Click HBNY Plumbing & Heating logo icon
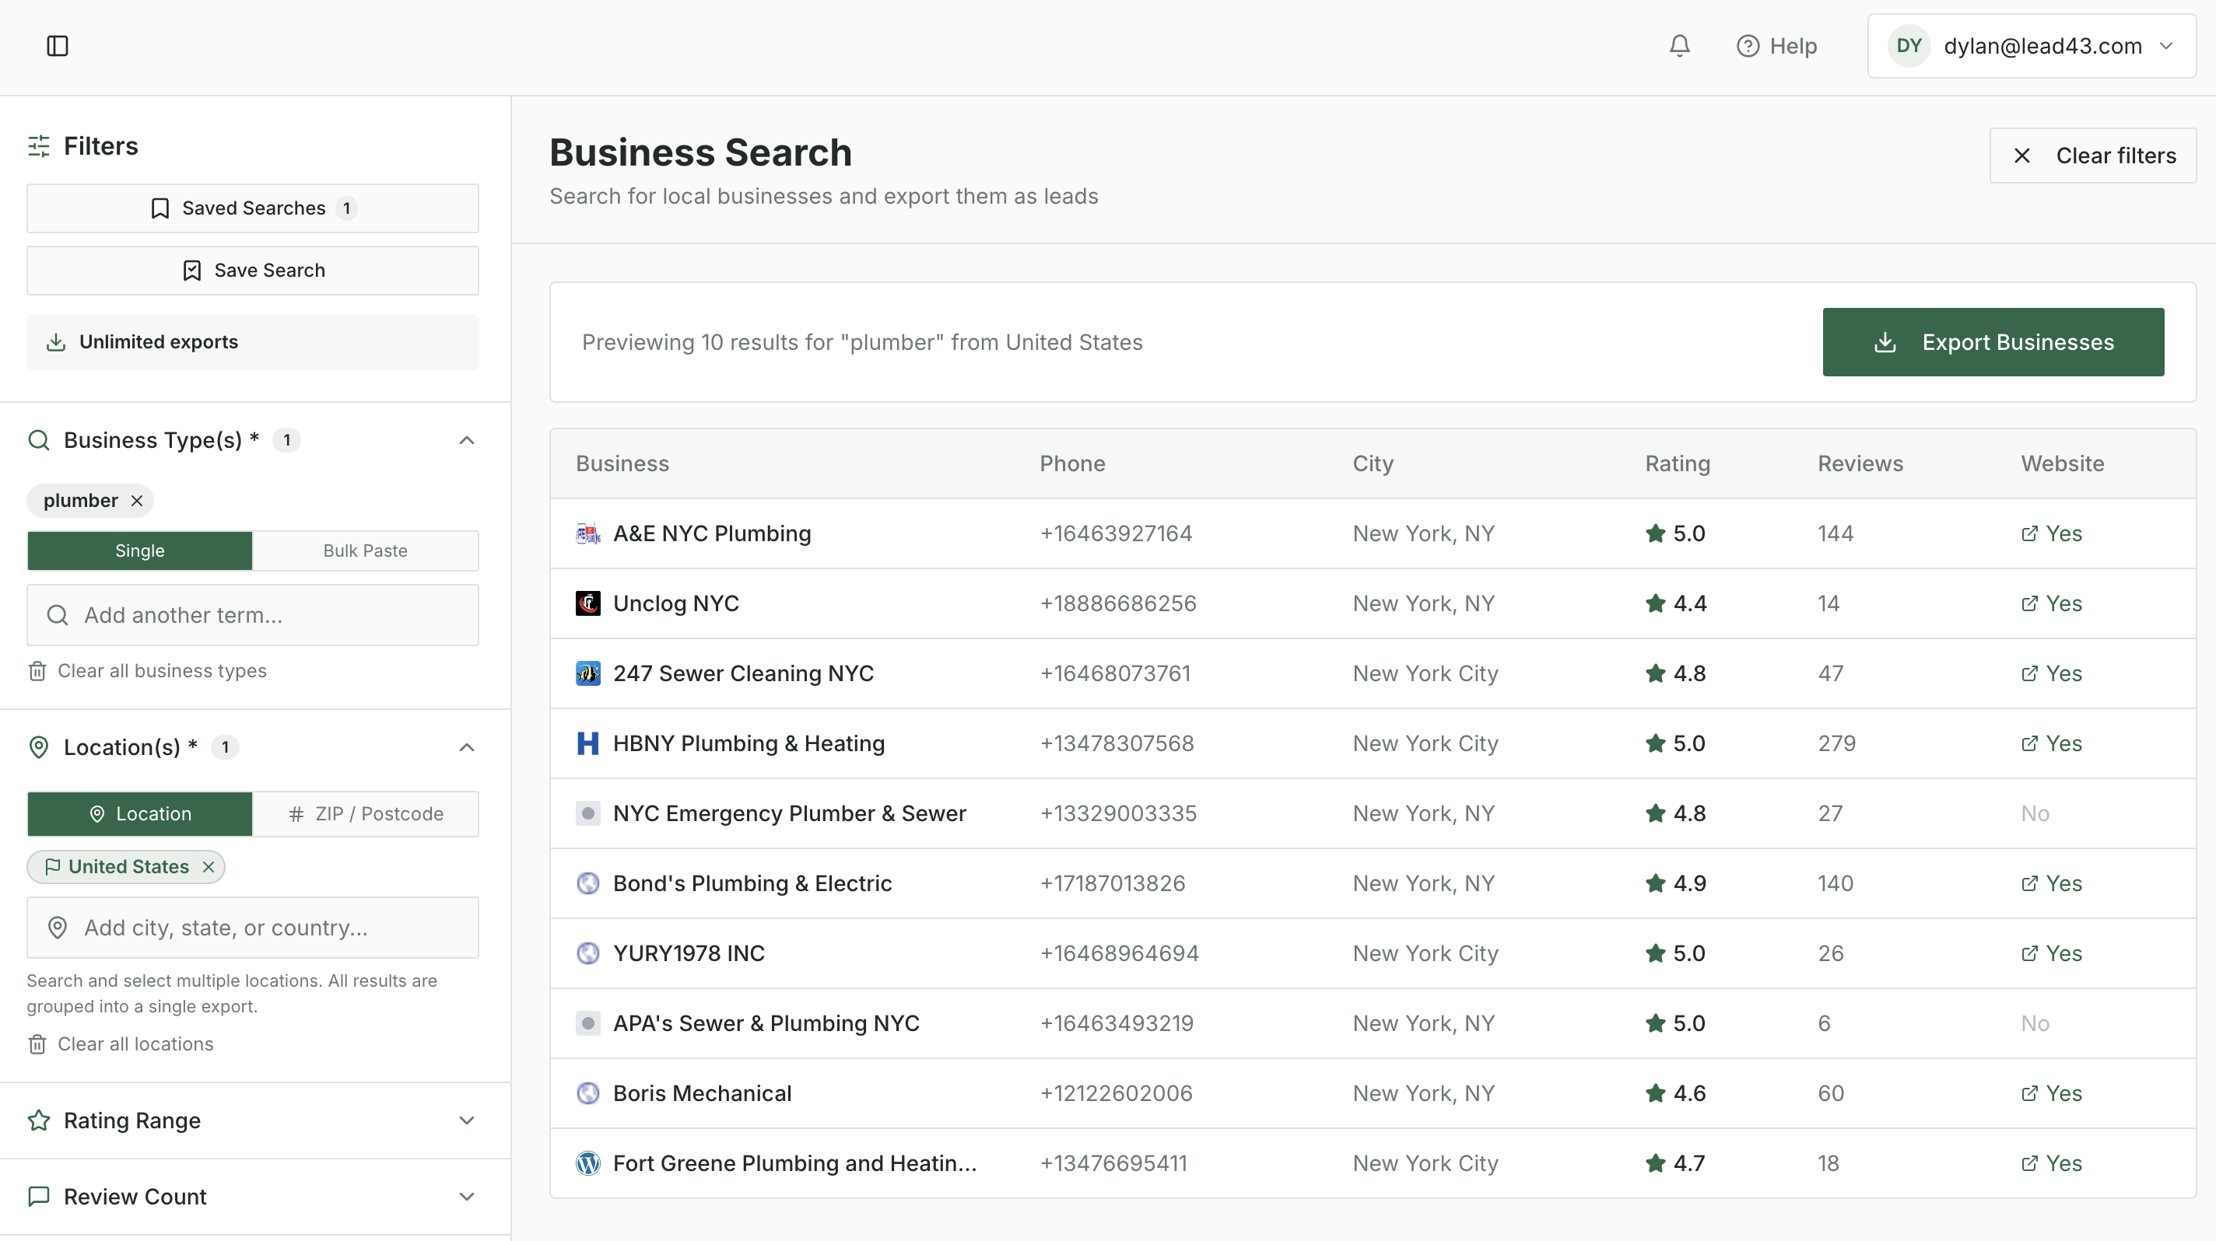Screen dimensions: 2216x1241 pos(587,743)
